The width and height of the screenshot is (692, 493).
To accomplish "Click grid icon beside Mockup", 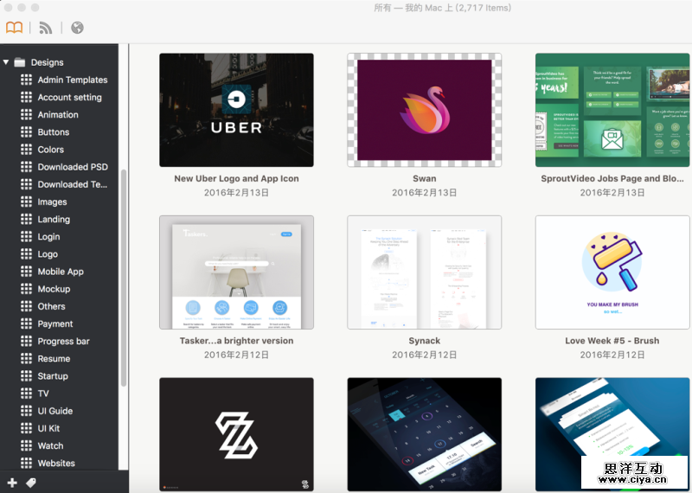I will (x=26, y=289).
